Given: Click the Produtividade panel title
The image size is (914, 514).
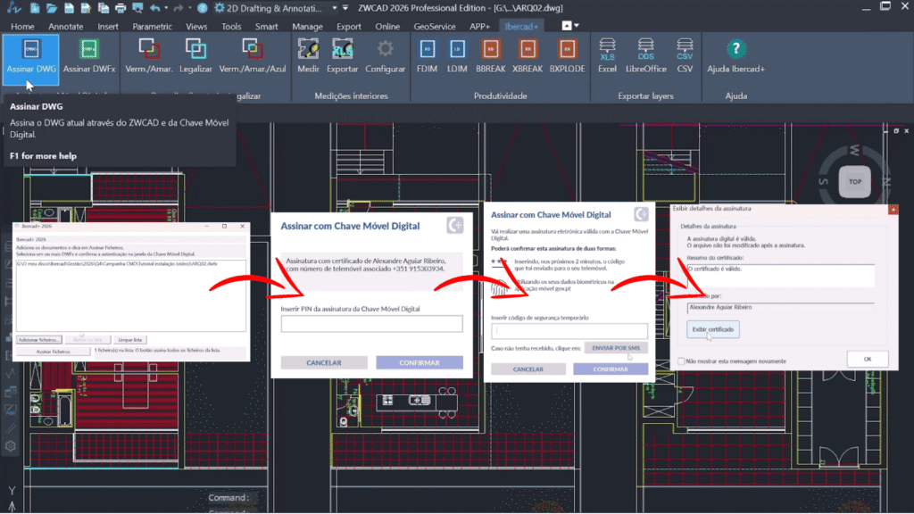Looking at the screenshot, I should point(500,96).
